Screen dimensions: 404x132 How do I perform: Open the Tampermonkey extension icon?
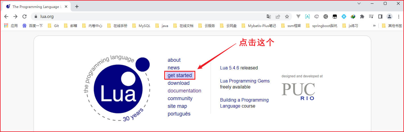click(335, 16)
